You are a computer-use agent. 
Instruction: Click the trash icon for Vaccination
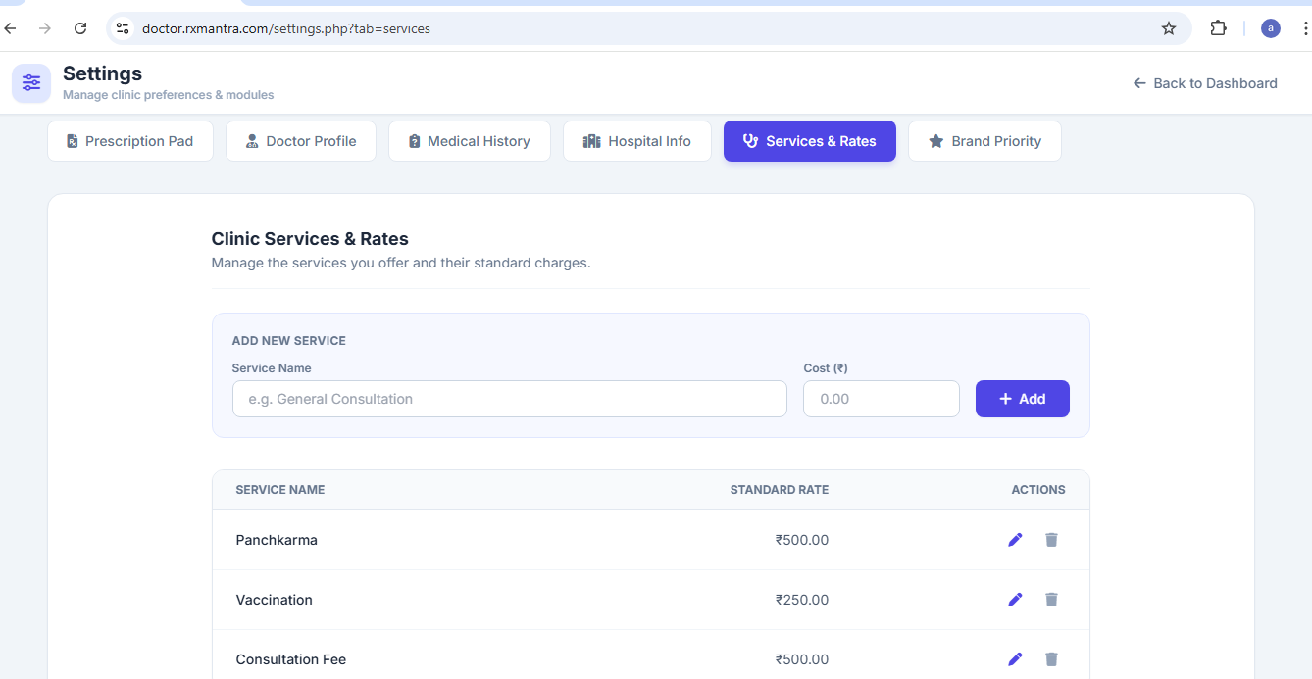pos(1051,600)
